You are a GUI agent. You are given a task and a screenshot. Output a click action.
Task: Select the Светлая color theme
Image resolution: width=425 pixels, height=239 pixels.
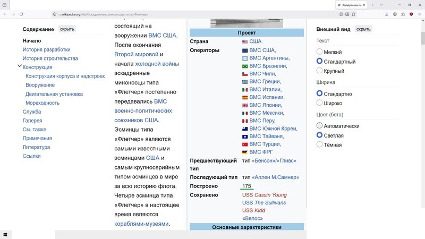point(319,135)
